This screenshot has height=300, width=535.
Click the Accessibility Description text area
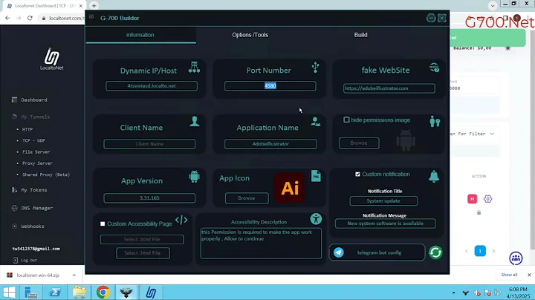(261, 243)
